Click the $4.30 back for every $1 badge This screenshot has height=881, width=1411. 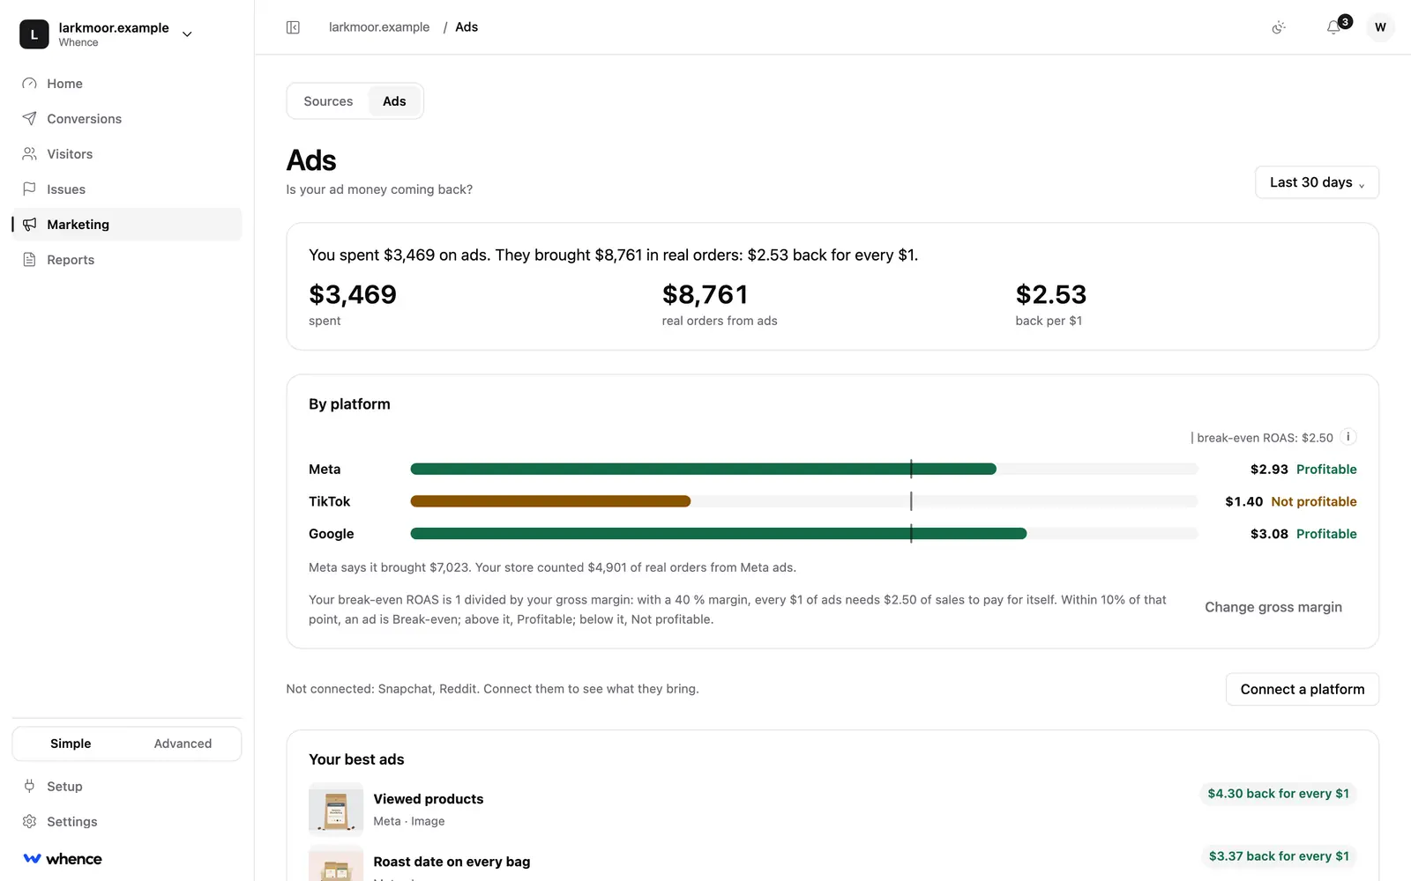point(1278,794)
